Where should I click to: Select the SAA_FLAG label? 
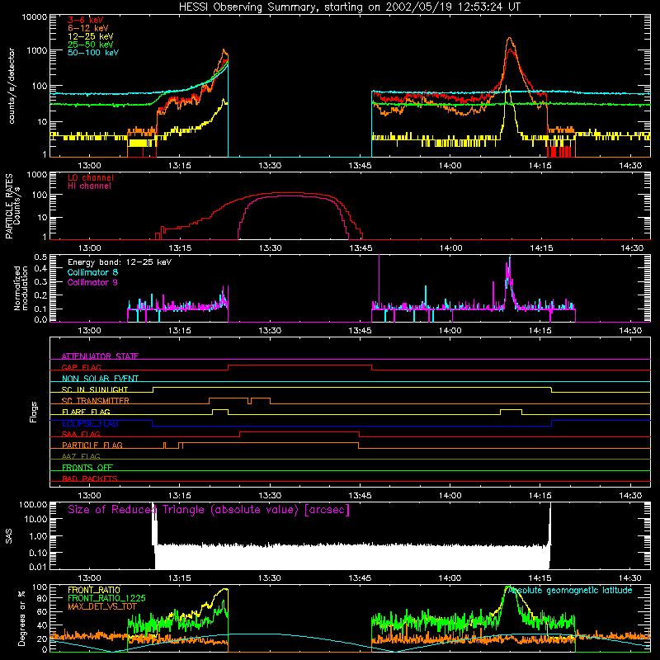(x=81, y=434)
